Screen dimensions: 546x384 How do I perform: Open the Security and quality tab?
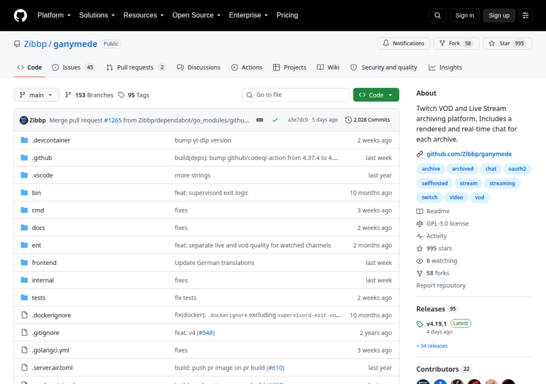pos(383,68)
